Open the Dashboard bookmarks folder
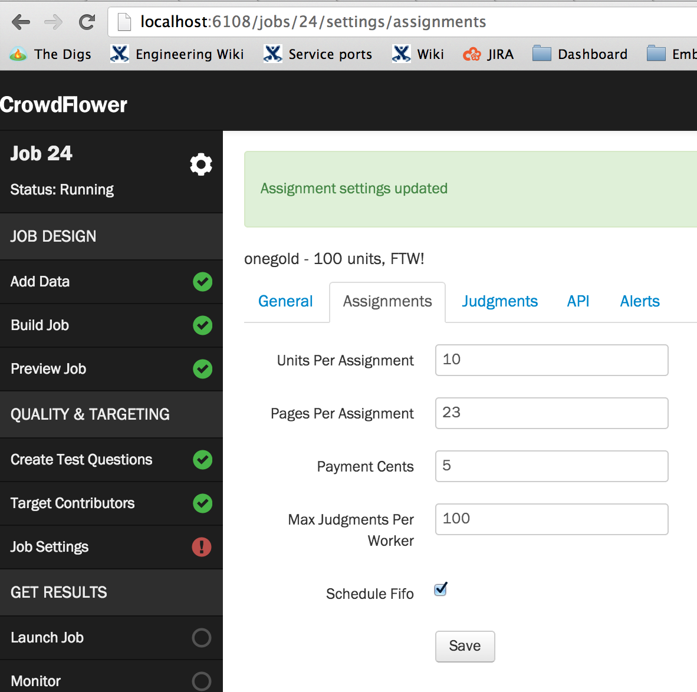697x692 pixels. tap(580, 54)
